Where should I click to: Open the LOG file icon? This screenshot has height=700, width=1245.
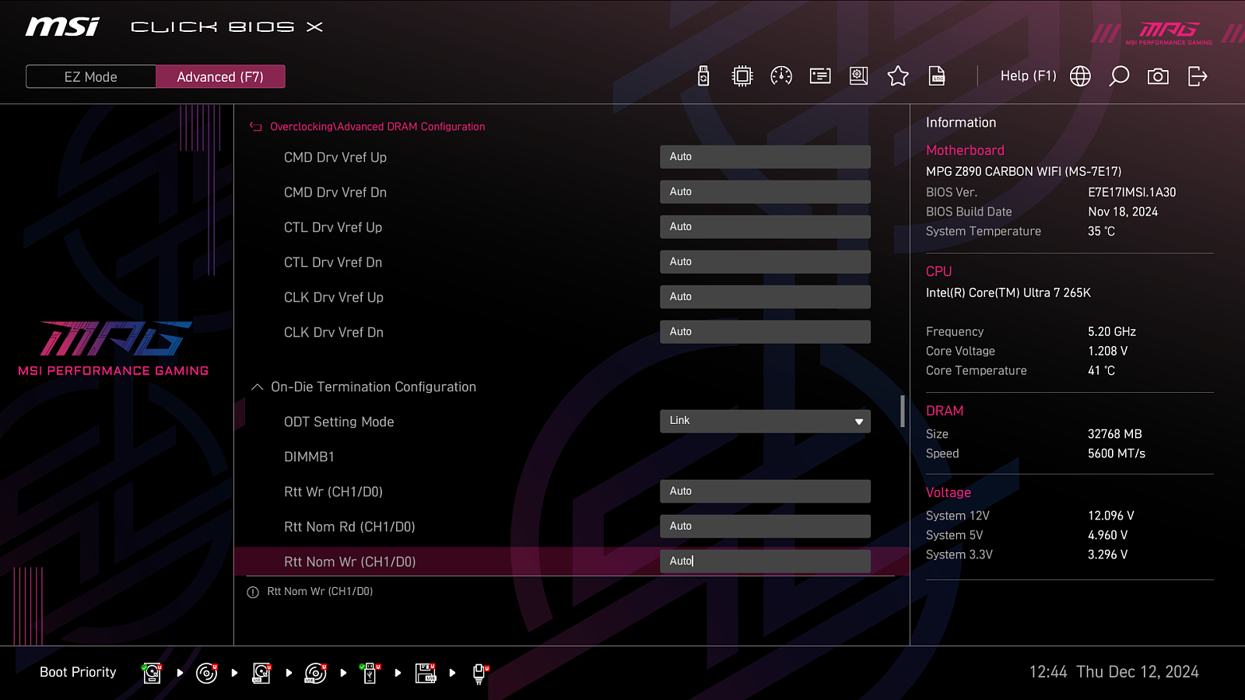coord(937,76)
